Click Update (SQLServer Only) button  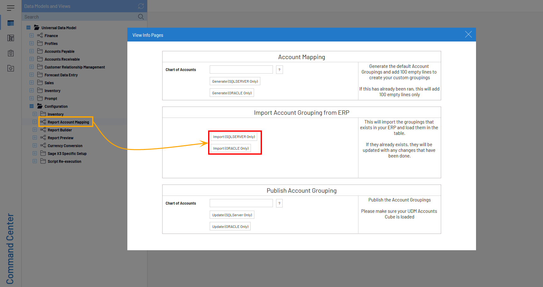tap(232, 215)
